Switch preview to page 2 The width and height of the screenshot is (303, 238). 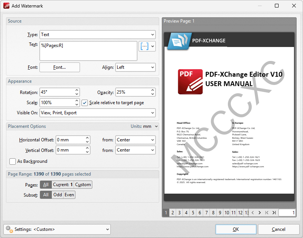[x=173, y=213]
